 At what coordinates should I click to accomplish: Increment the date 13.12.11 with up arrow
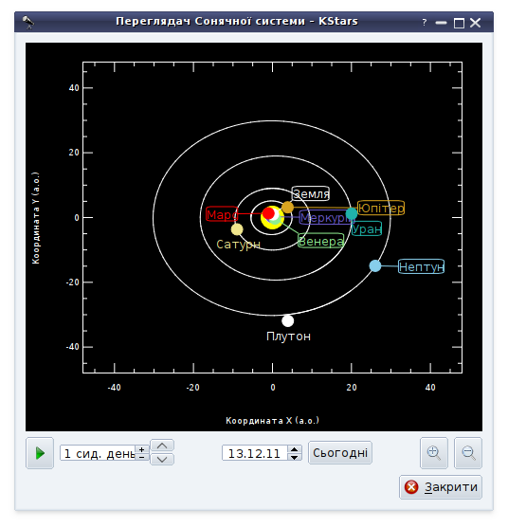(x=295, y=449)
